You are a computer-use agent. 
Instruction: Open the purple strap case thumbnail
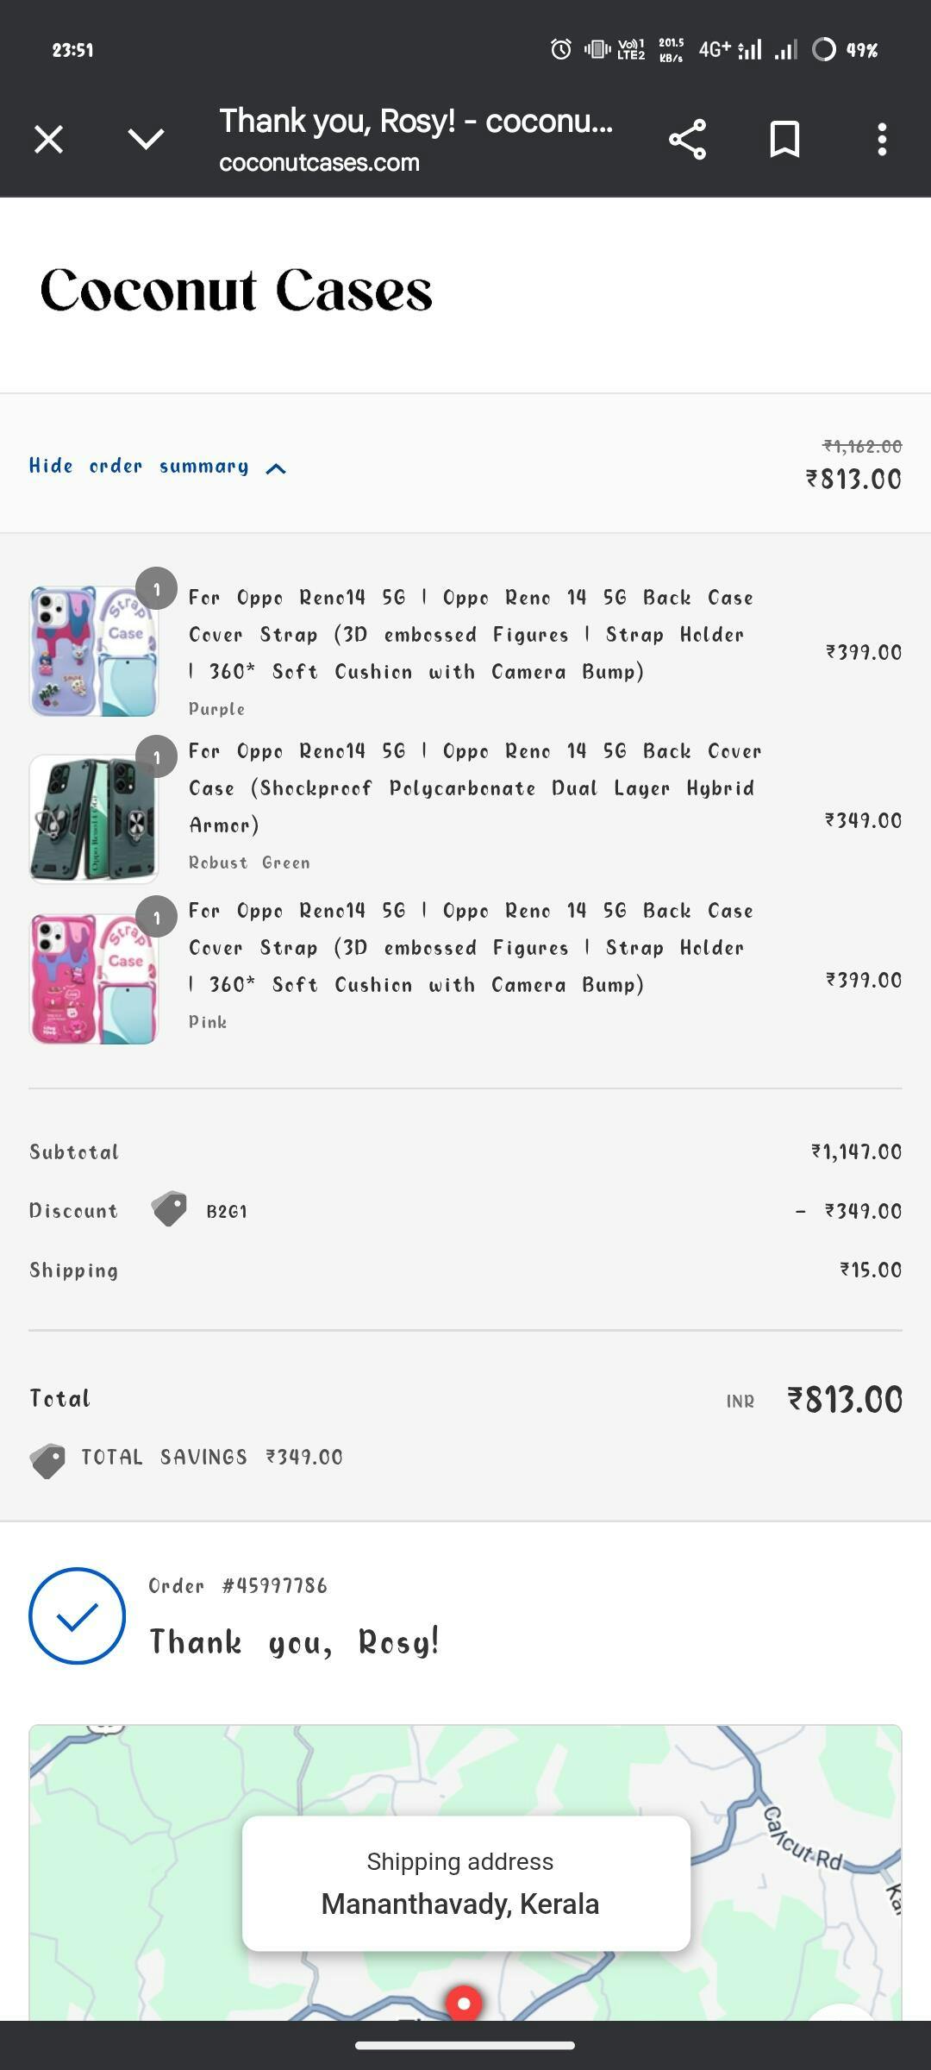pos(94,651)
